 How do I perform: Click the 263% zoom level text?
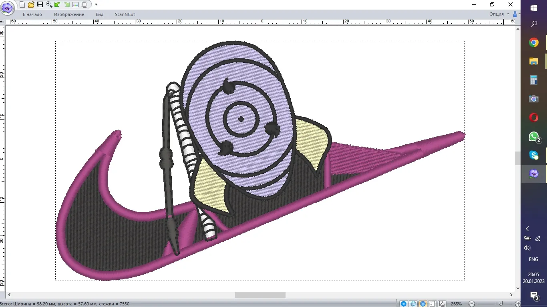[x=456, y=304]
